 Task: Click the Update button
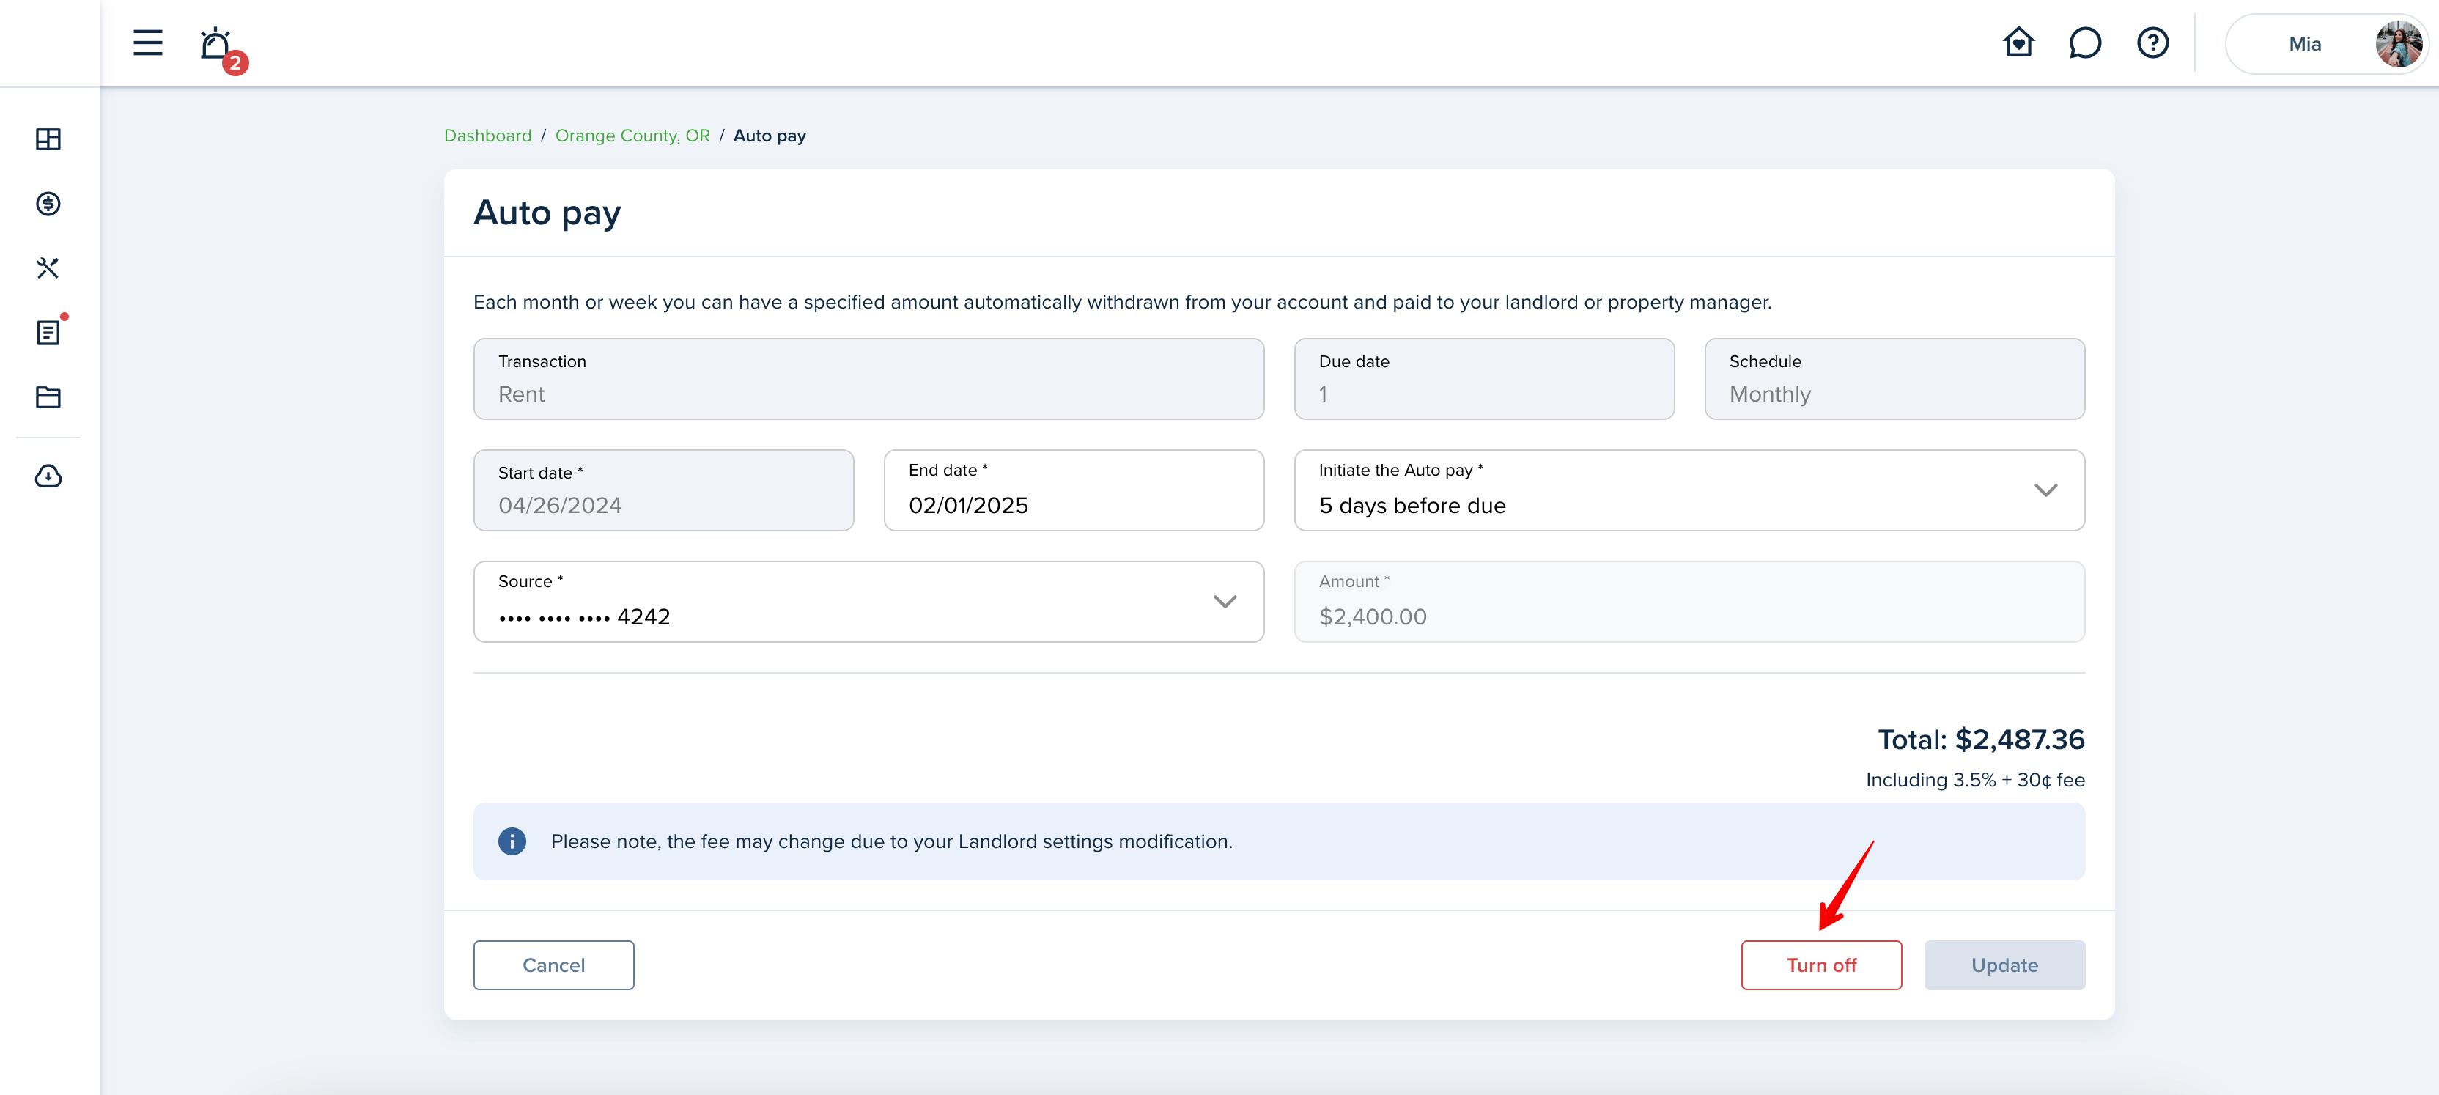pos(2004,965)
